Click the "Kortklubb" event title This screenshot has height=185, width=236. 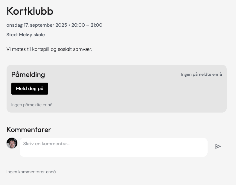click(30, 11)
